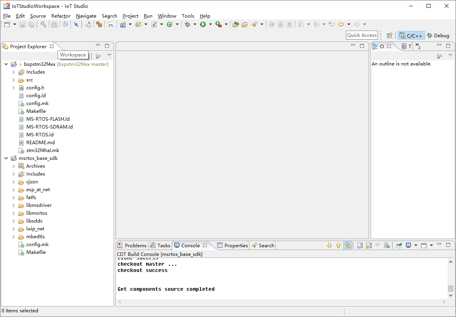Image resolution: width=456 pixels, height=317 pixels.
Task: Click the Run External Tools icon
Action: tap(219, 24)
